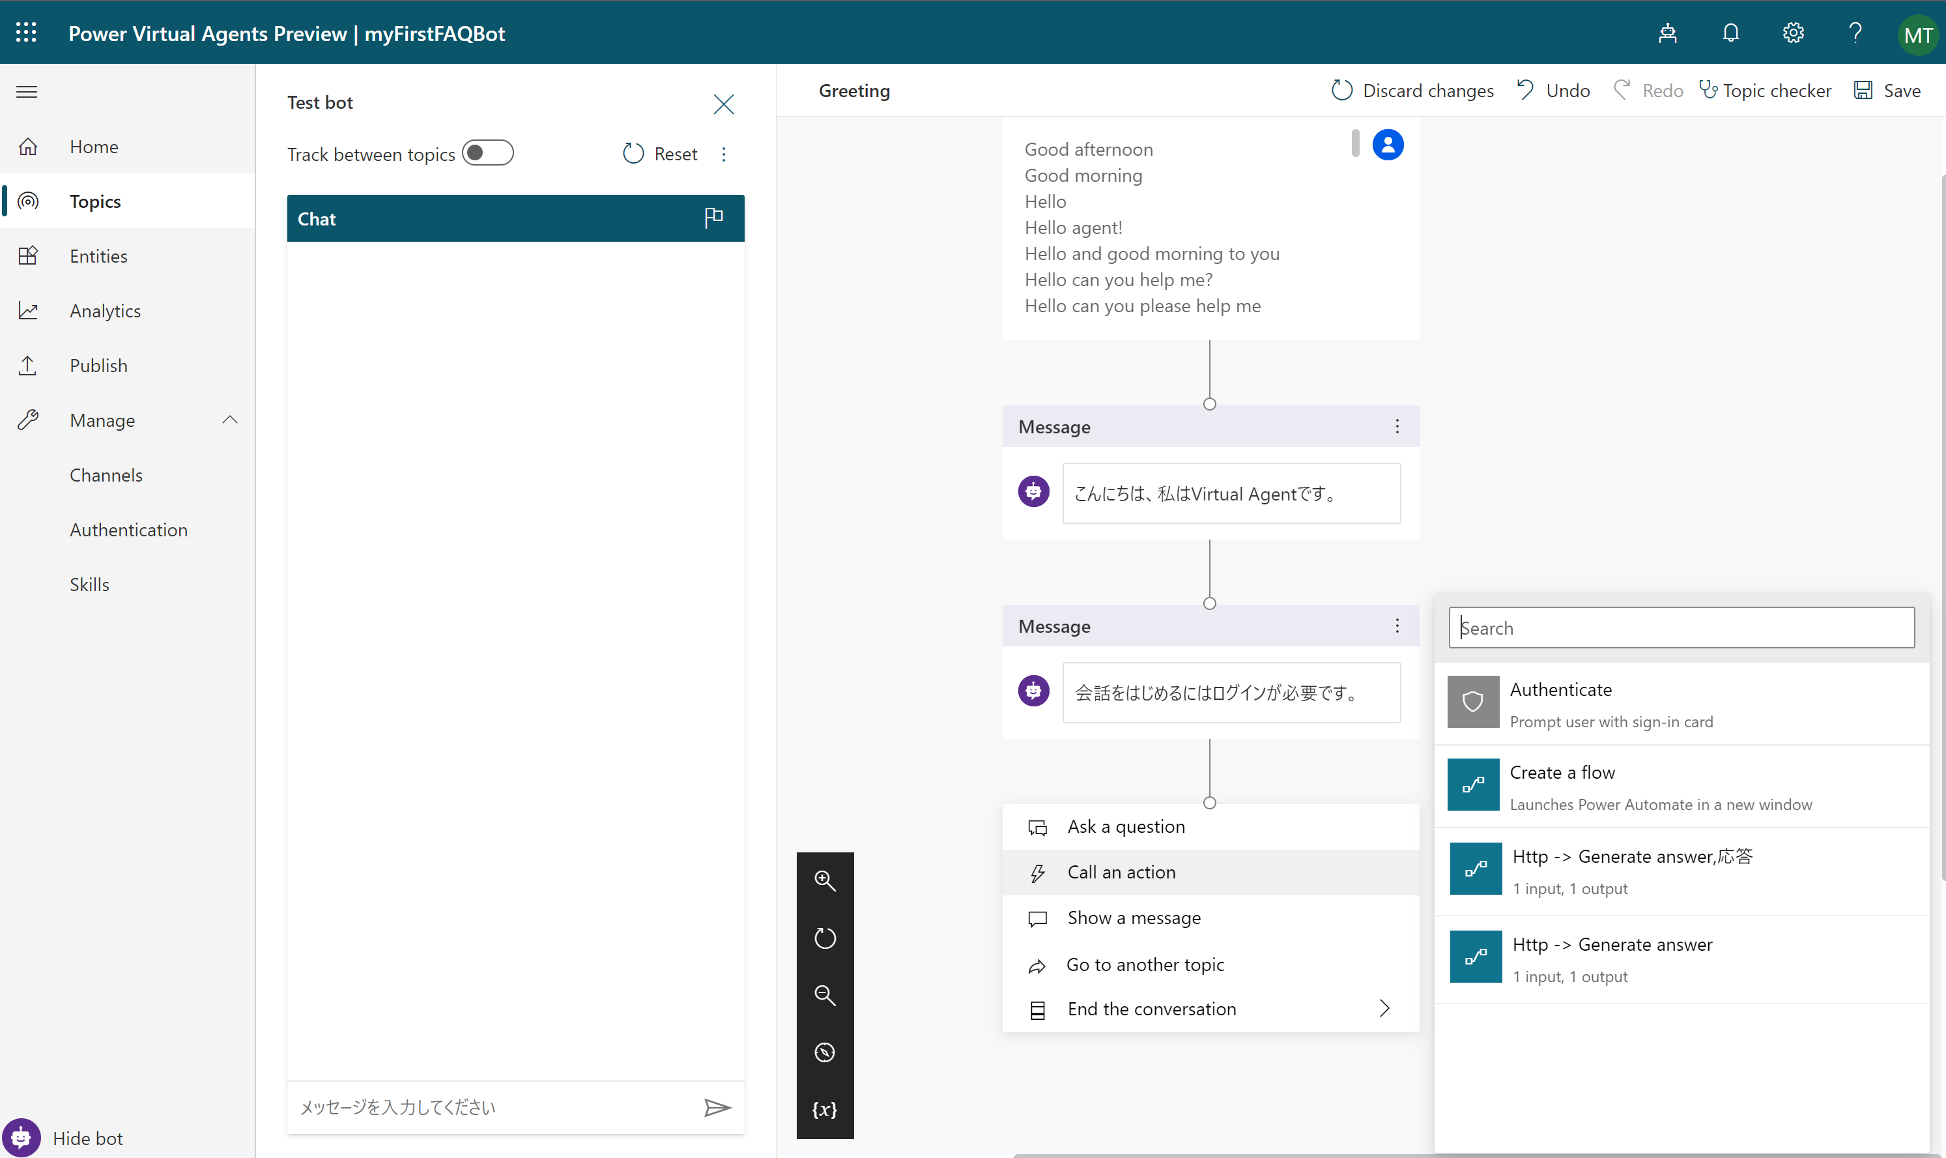Collapse the Manage section chevron

(x=229, y=420)
